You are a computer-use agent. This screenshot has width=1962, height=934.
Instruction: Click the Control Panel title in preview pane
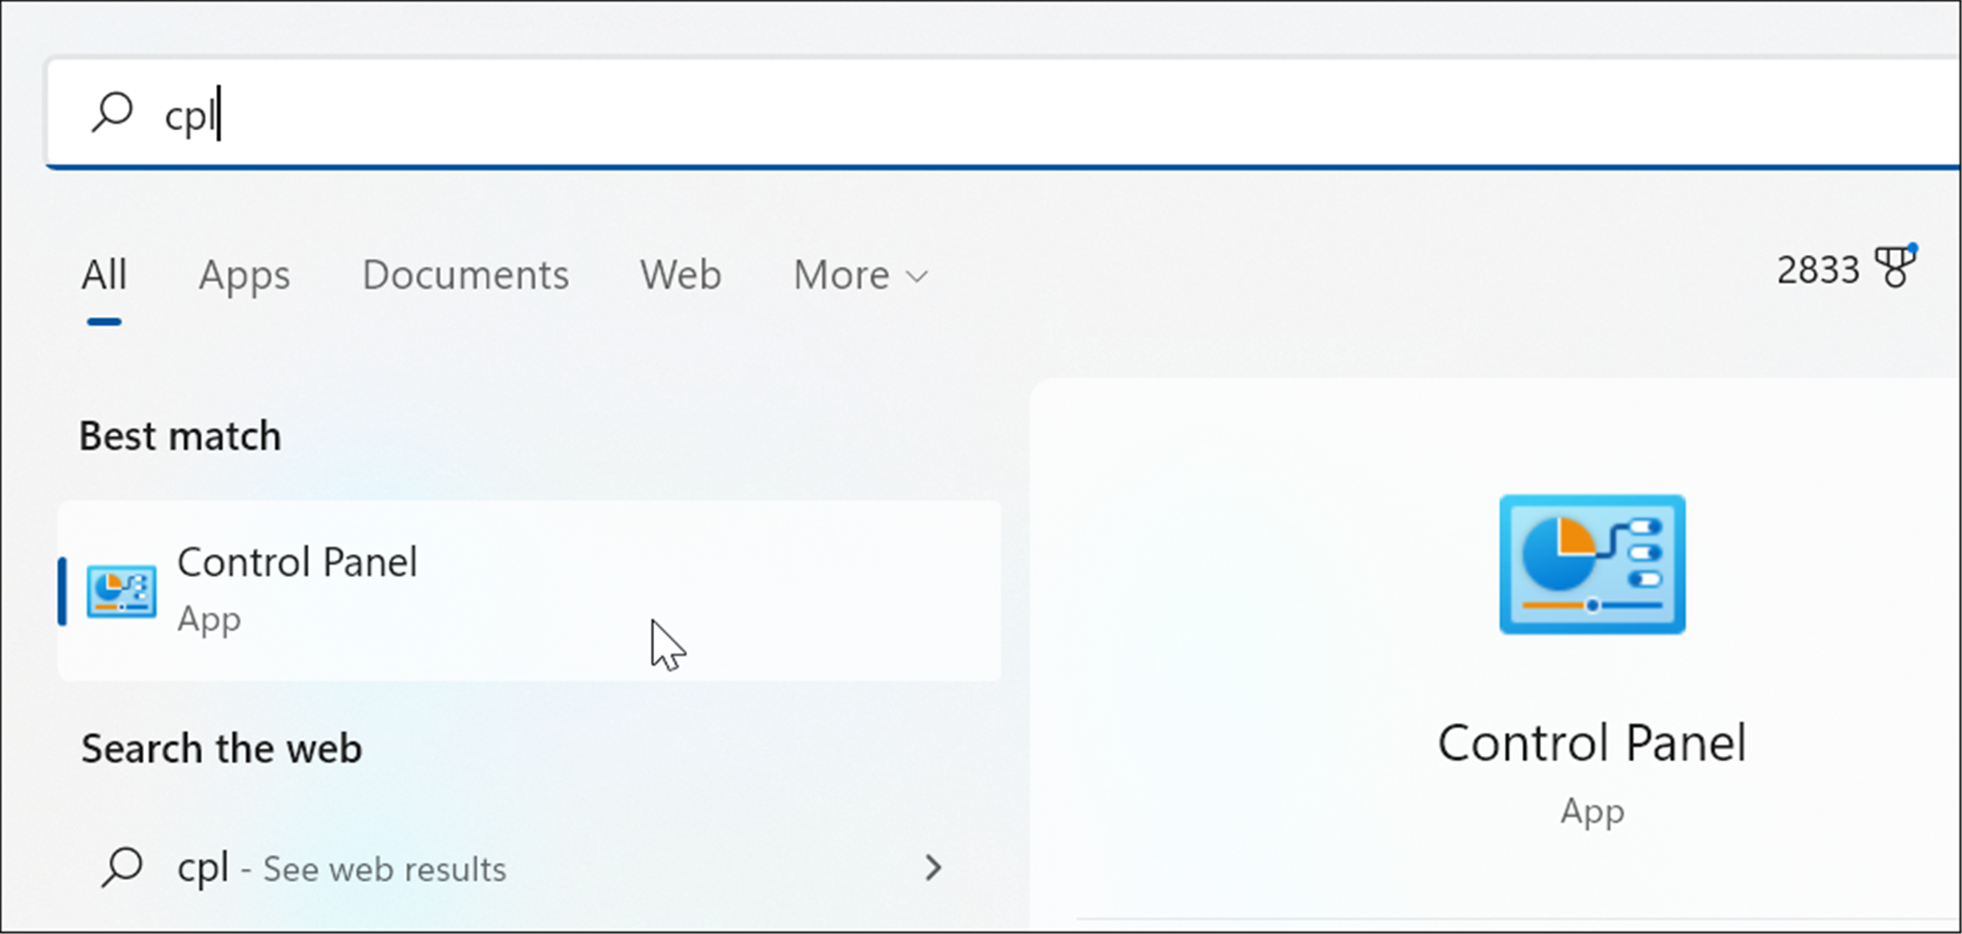1591,742
